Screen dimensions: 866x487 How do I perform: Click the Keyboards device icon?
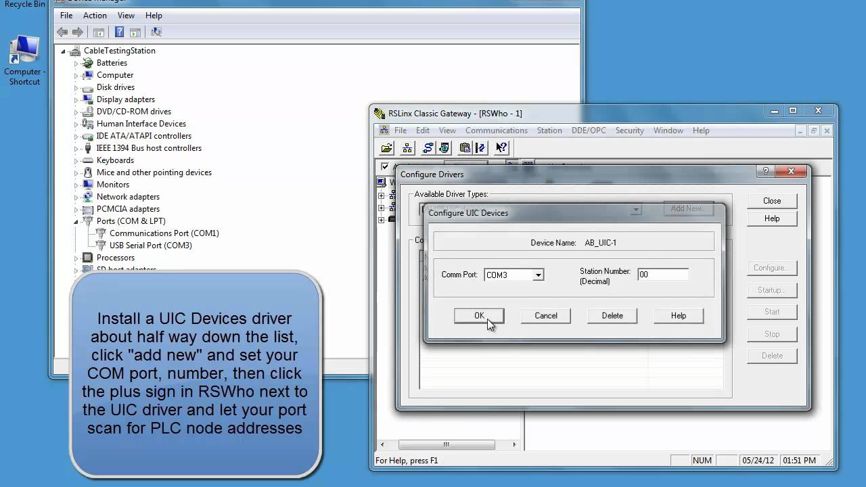pos(88,160)
